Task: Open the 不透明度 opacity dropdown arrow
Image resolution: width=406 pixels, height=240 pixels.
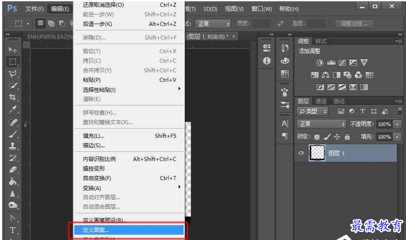Action: click(x=397, y=124)
